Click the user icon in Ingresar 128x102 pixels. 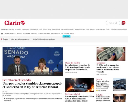coord(116,23)
